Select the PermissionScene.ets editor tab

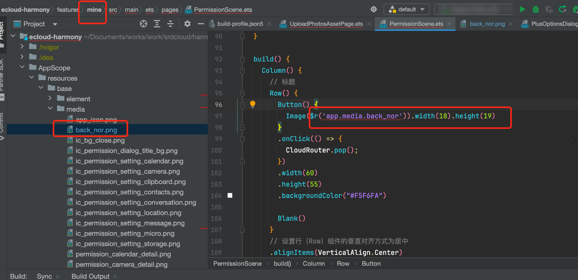[416, 24]
